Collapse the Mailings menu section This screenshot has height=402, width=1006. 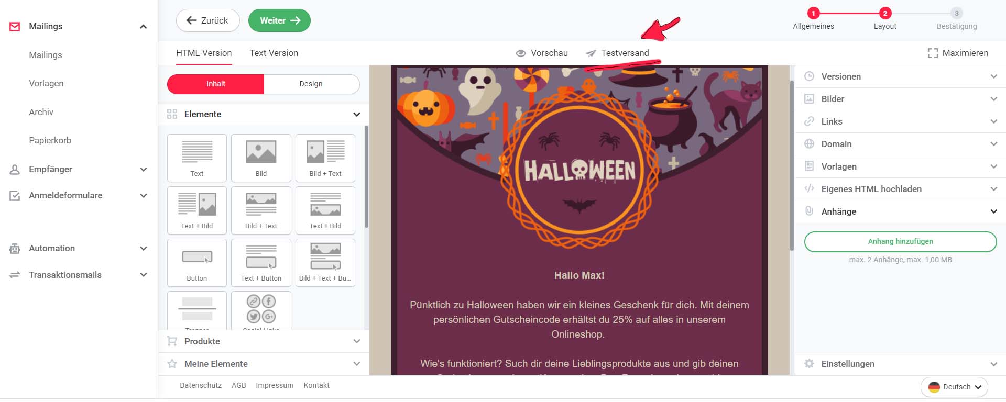click(x=143, y=27)
